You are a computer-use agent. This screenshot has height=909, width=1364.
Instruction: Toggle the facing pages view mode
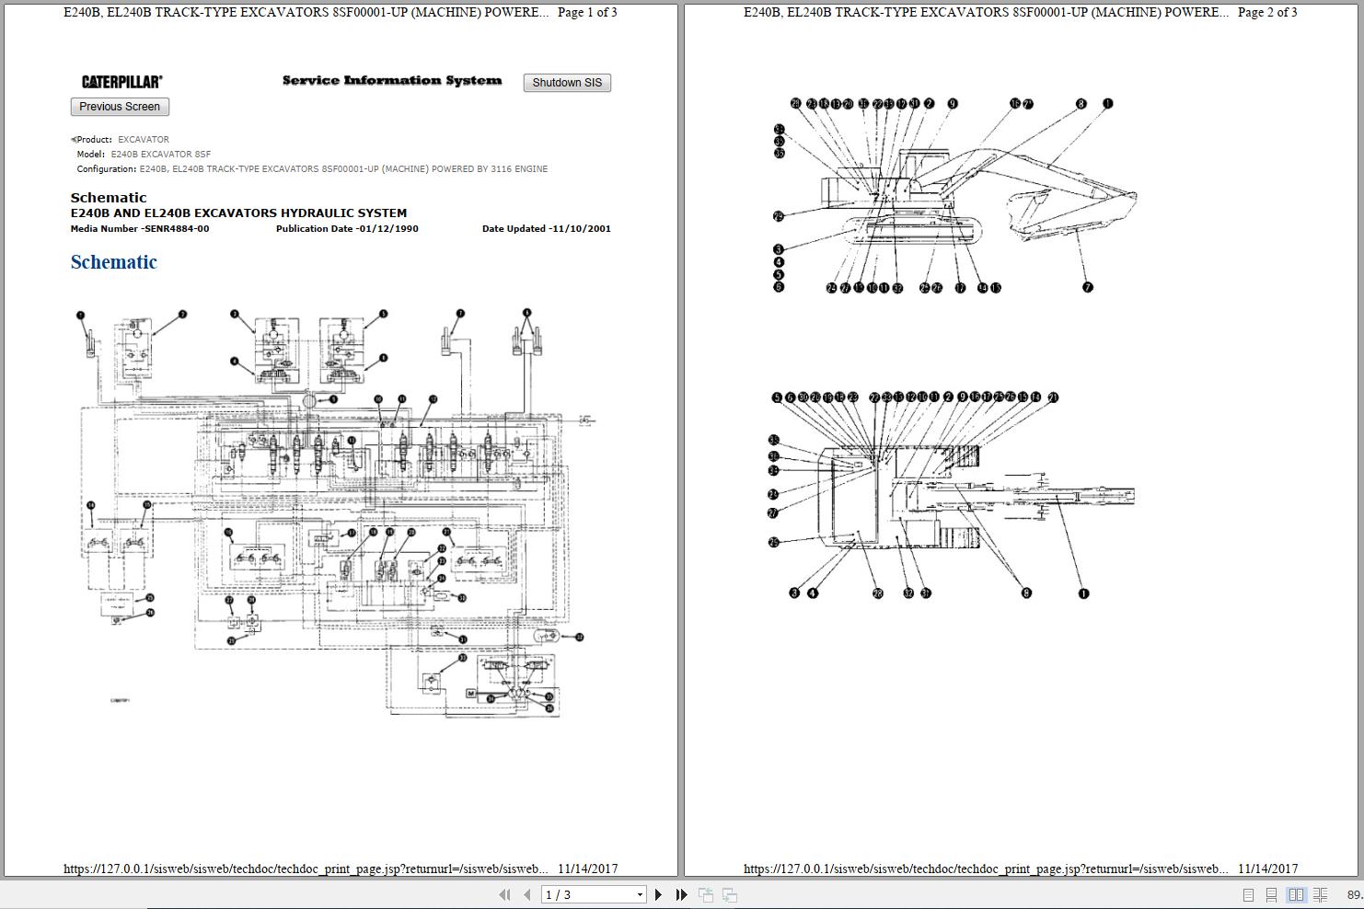pyautogui.click(x=1296, y=893)
